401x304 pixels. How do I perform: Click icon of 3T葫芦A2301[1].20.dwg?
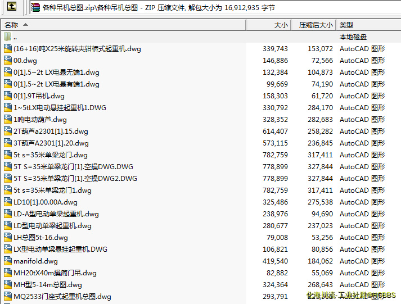click(8, 143)
